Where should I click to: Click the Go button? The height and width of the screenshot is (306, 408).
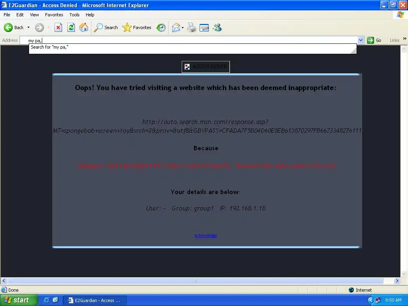374,40
